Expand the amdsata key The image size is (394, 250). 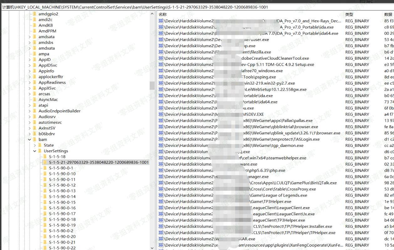30,37
